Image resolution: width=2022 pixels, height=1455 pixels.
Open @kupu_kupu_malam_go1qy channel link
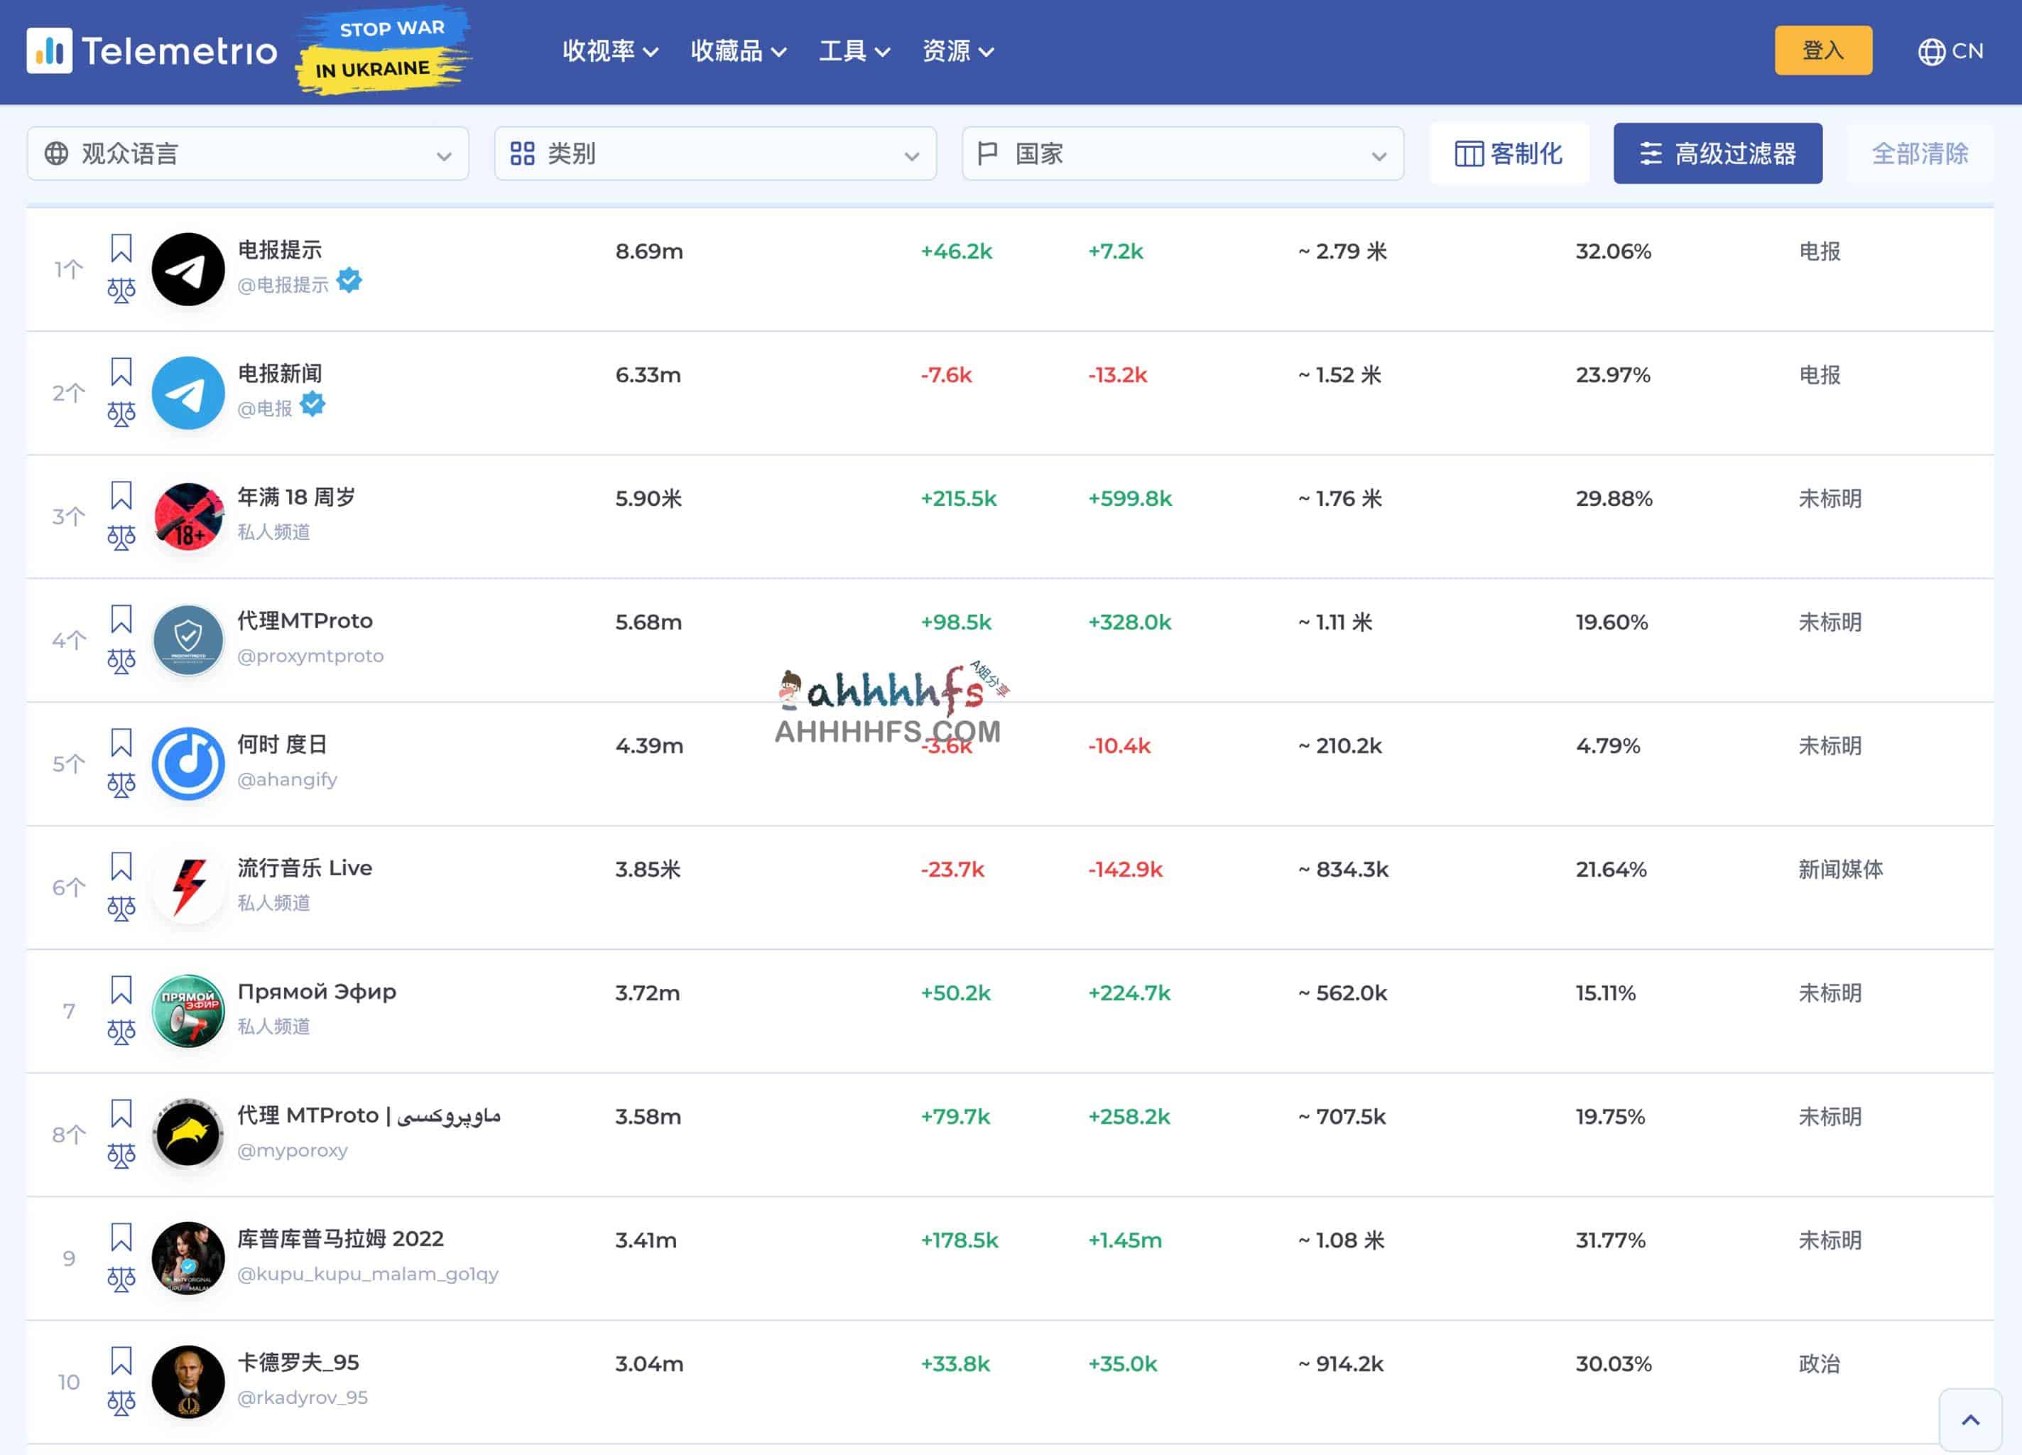point(367,1274)
